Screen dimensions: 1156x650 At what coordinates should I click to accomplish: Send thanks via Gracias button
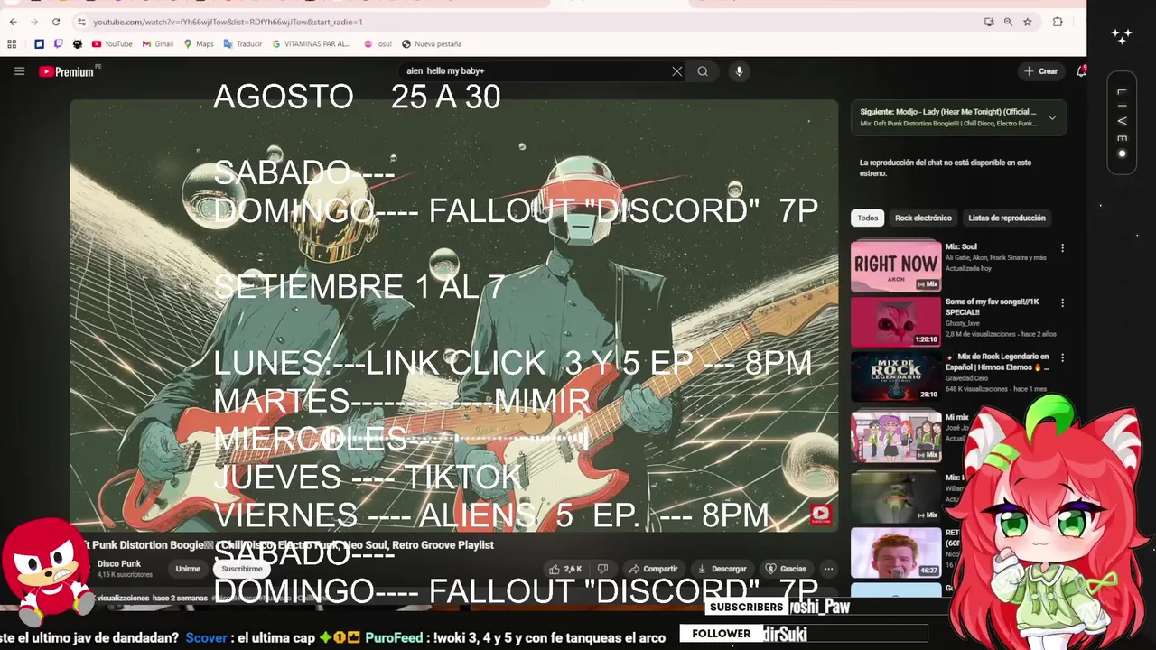(x=785, y=569)
